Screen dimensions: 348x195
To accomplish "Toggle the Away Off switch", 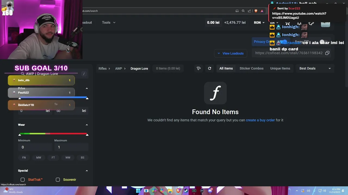I will (x=323, y=42).
